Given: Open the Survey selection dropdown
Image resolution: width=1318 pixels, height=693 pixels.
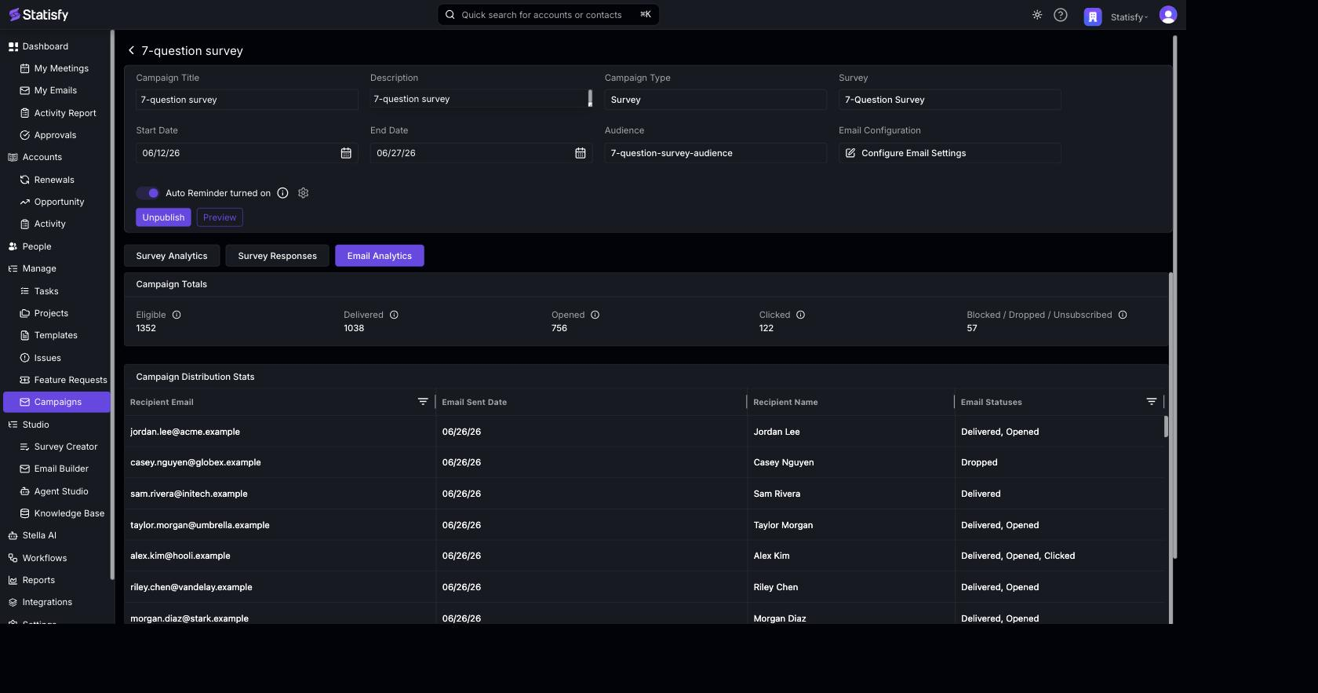Looking at the screenshot, I should coord(949,100).
